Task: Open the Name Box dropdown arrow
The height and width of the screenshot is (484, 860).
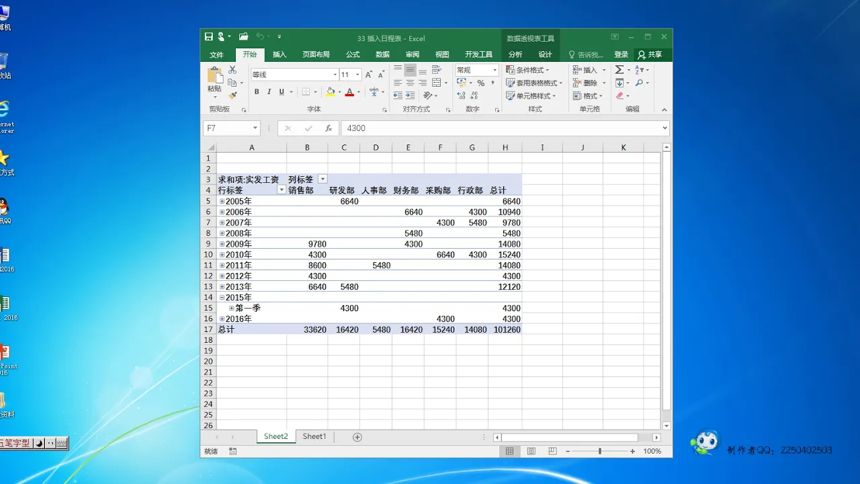Action: (x=255, y=128)
